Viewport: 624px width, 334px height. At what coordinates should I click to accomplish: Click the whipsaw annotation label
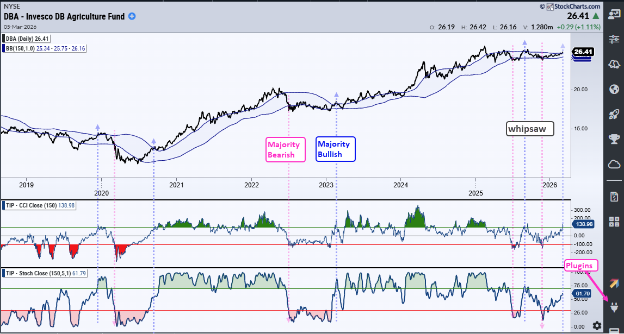click(529, 129)
